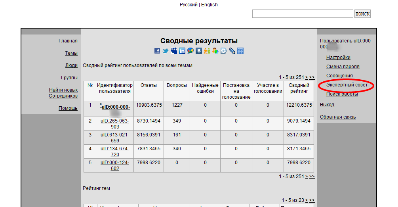This screenshot has height=207, width=398.
Task: Share results via the Facebook icon
Action: pyautogui.click(x=157, y=51)
